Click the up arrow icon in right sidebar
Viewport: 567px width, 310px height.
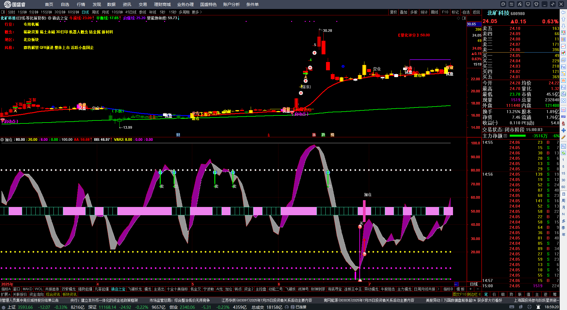563,19
